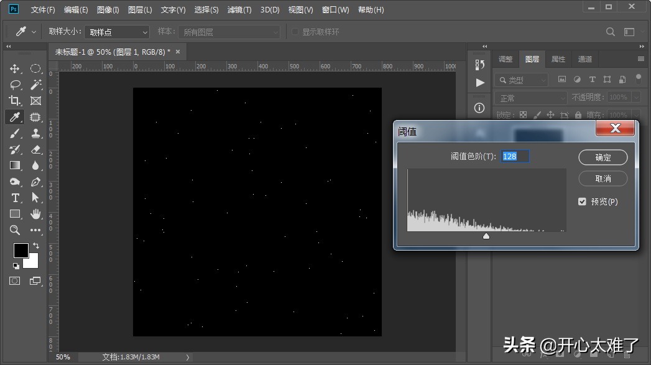
Task: Cancel threshold with the 取消 button
Action: [x=603, y=178]
